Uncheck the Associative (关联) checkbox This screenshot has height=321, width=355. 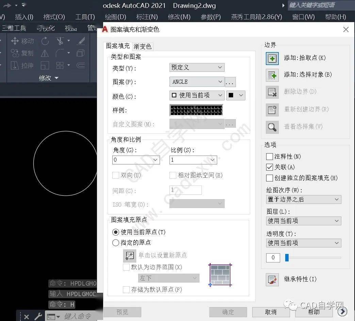click(x=269, y=167)
